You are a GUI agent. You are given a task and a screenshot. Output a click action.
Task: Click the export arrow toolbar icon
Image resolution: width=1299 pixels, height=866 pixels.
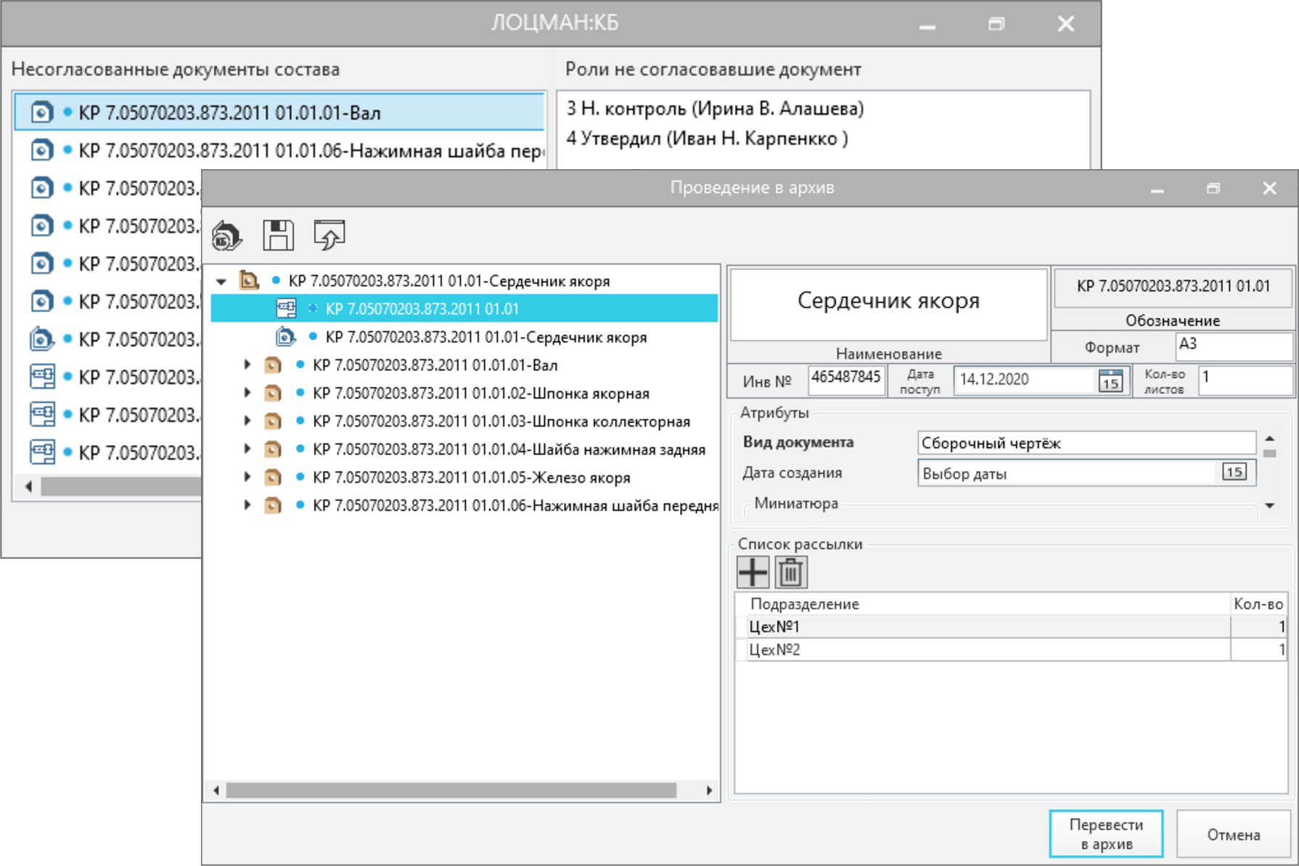(329, 235)
